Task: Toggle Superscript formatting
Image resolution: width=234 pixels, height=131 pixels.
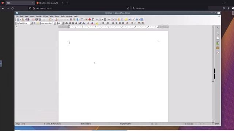Action: 80,23
